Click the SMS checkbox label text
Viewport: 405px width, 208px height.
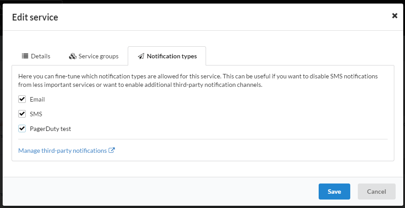(x=36, y=114)
